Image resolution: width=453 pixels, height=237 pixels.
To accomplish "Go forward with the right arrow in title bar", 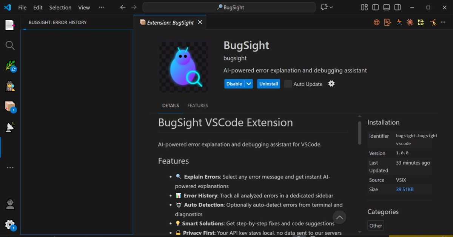I will [x=134, y=7].
